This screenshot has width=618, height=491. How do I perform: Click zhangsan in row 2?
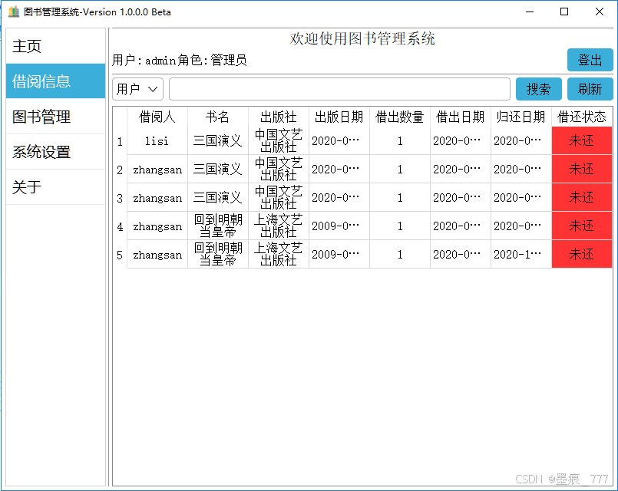pyautogui.click(x=157, y=170)
